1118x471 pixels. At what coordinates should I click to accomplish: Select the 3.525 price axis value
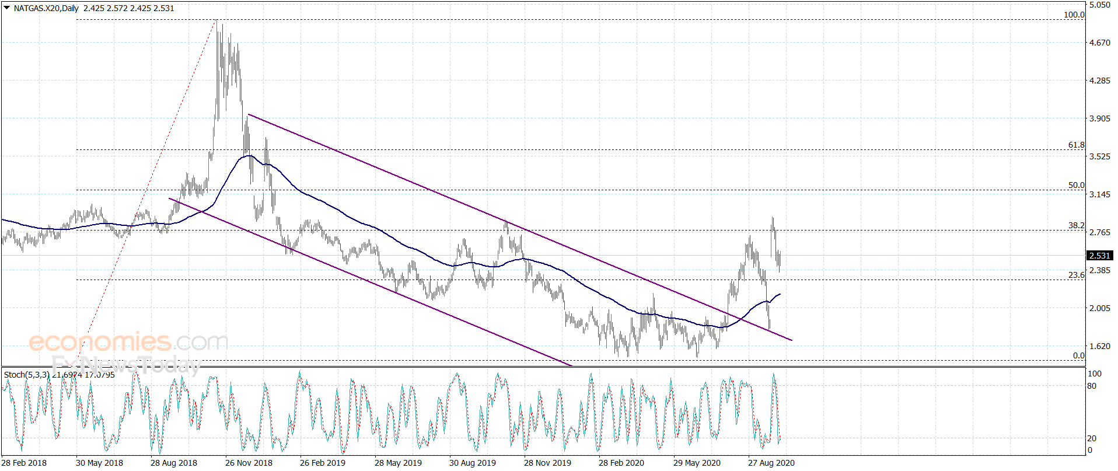1100,156
